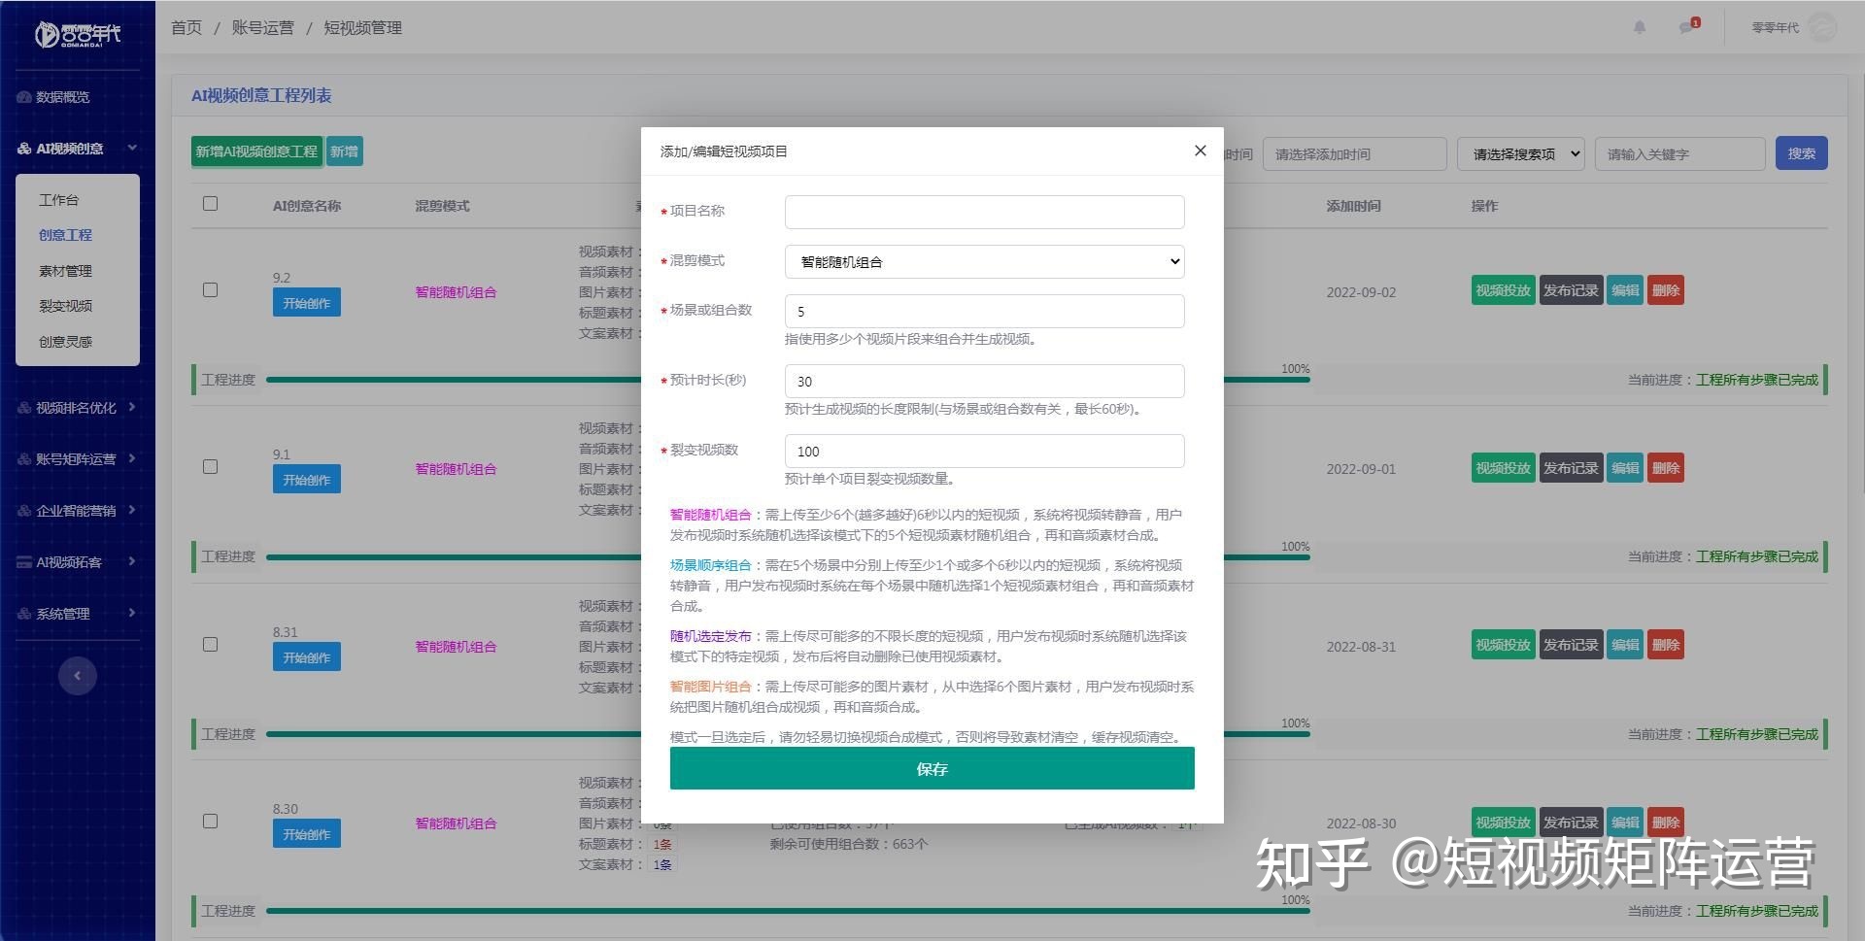1865x941 pixels.
Task: Click 开始创作 for project 8.31
Action: pos(306,657)
